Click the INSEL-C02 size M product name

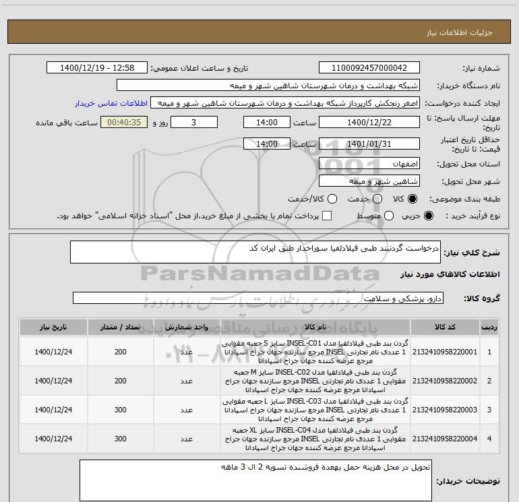(x=315, y=381)
